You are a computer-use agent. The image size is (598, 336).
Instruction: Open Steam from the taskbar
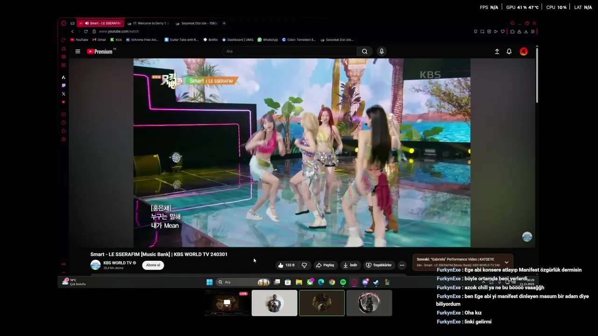coord(376,282)
